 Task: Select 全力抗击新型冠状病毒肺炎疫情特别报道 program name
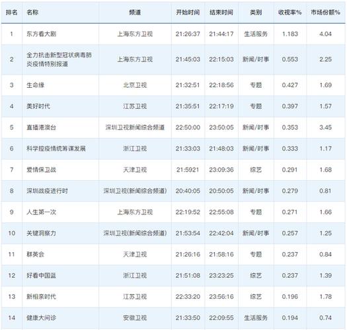(59, 59)
